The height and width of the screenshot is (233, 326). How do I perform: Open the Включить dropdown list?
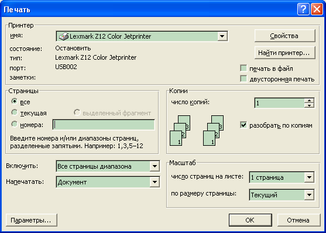(155, 166)
